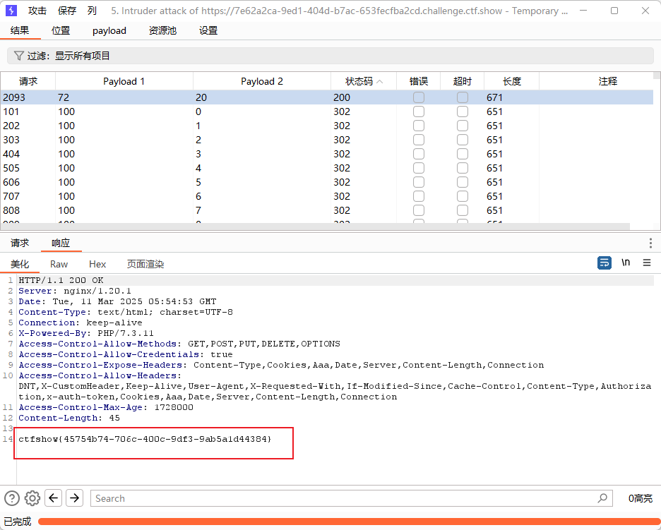Open the 列 menu
Image resolution: width=661 pixels, height=530 pixels.
[93, 11]
